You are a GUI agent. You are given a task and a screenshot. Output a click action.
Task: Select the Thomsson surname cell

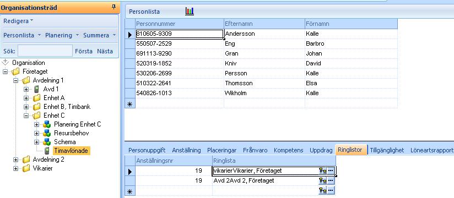click(264, 83)
